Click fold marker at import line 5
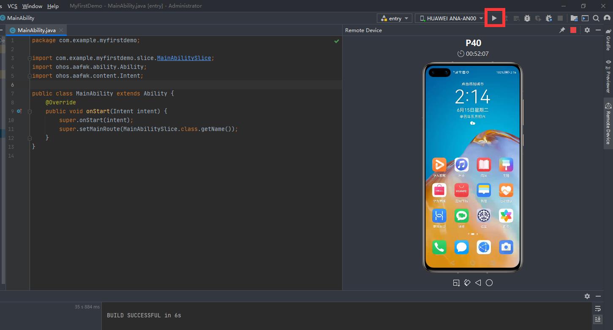The image size is (613, 330). pyautogui.click(x=30, y=76)
